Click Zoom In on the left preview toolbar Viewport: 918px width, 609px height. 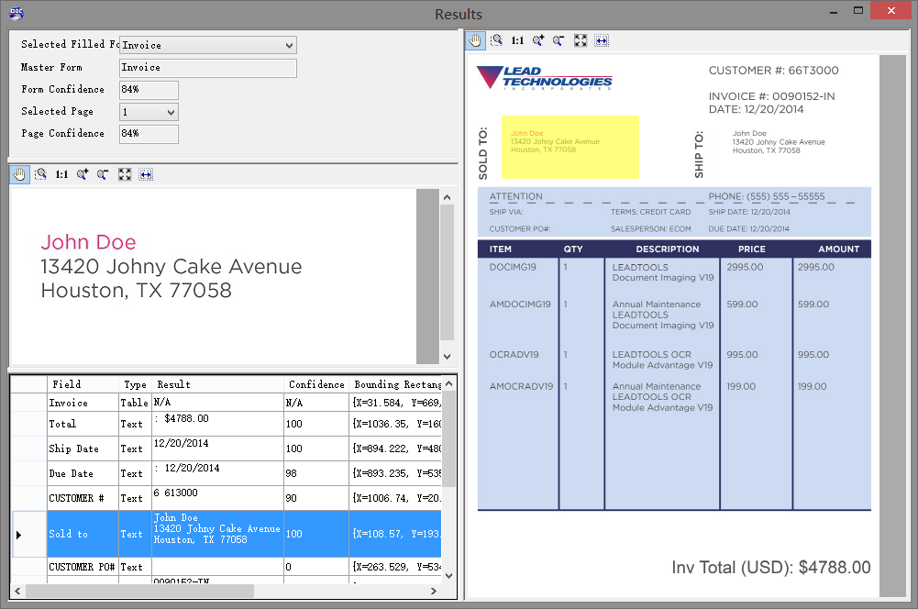click(83, 173)
